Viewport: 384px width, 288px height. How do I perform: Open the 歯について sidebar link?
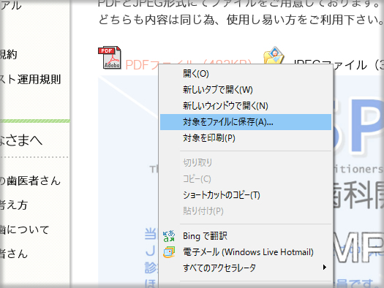24,230
